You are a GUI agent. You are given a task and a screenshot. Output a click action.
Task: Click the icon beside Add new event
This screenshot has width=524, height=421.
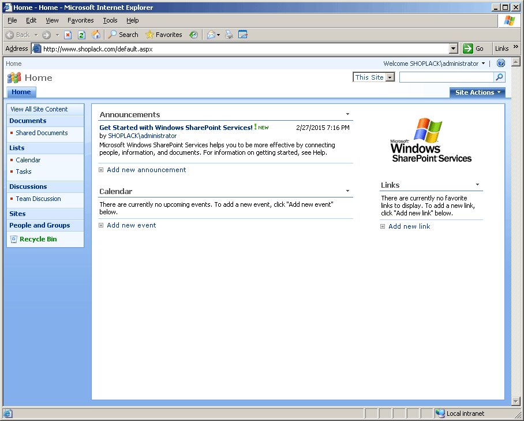tap(101, 225)
